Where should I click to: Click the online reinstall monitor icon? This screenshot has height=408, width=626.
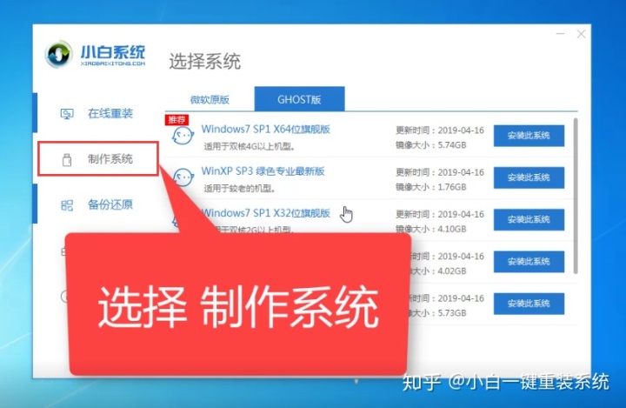click(67, 114)
